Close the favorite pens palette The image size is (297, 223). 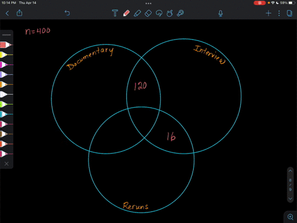7,164
